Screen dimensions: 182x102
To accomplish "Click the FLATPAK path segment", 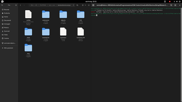I will coord(43,5).
